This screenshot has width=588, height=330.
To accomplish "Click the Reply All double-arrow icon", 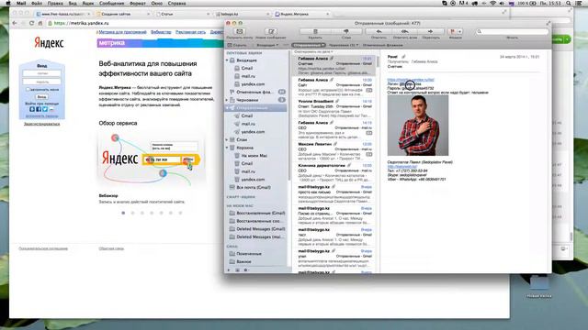I will [x=404, y=32].
